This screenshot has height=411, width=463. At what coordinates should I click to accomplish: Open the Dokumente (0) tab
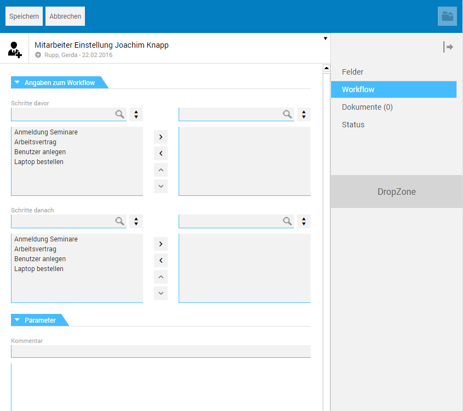coord(367,107)
